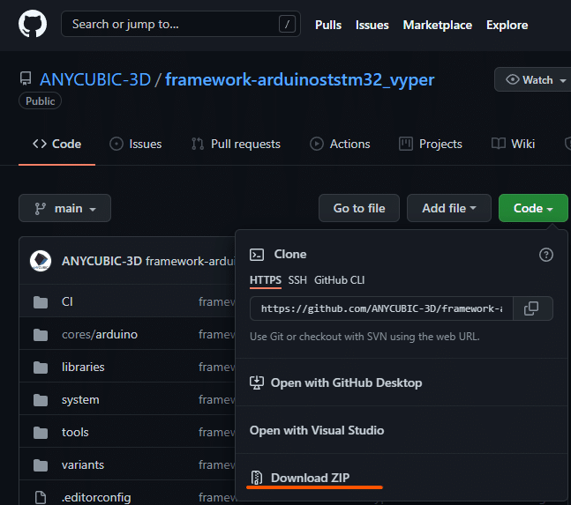Click the Clone terminal icon
Viewport: 571px width, 505px height.
[x=257, y=255]
